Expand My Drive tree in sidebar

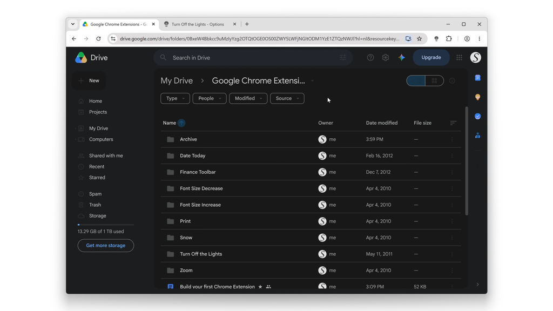coord(76,129)
